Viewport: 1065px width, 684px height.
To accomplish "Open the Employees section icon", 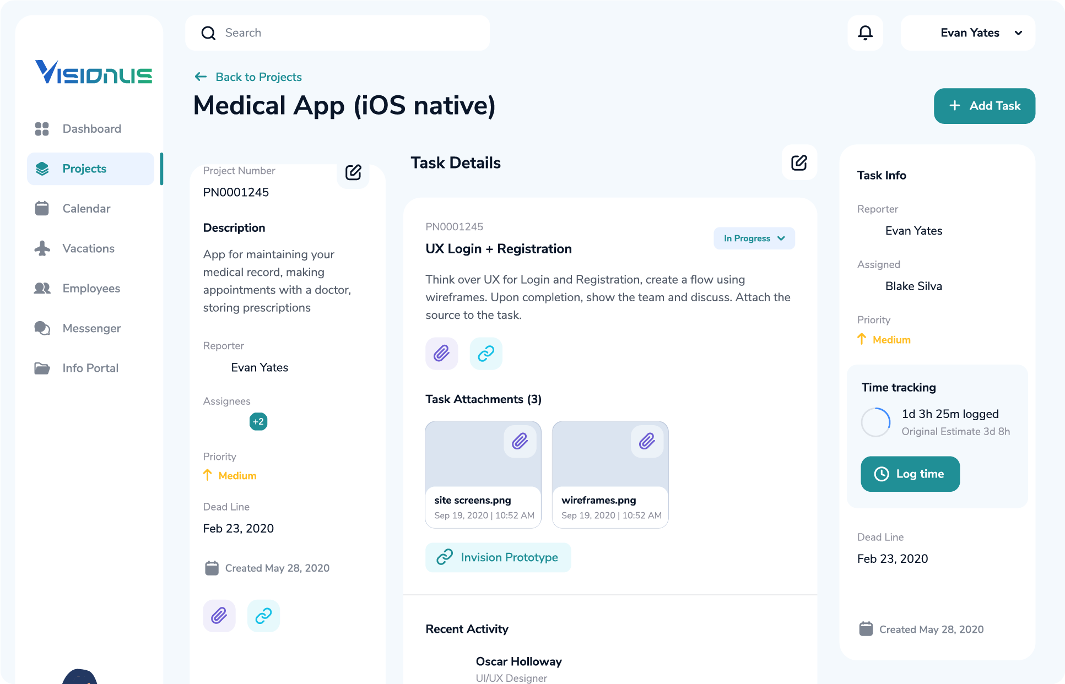I will 42,288.
